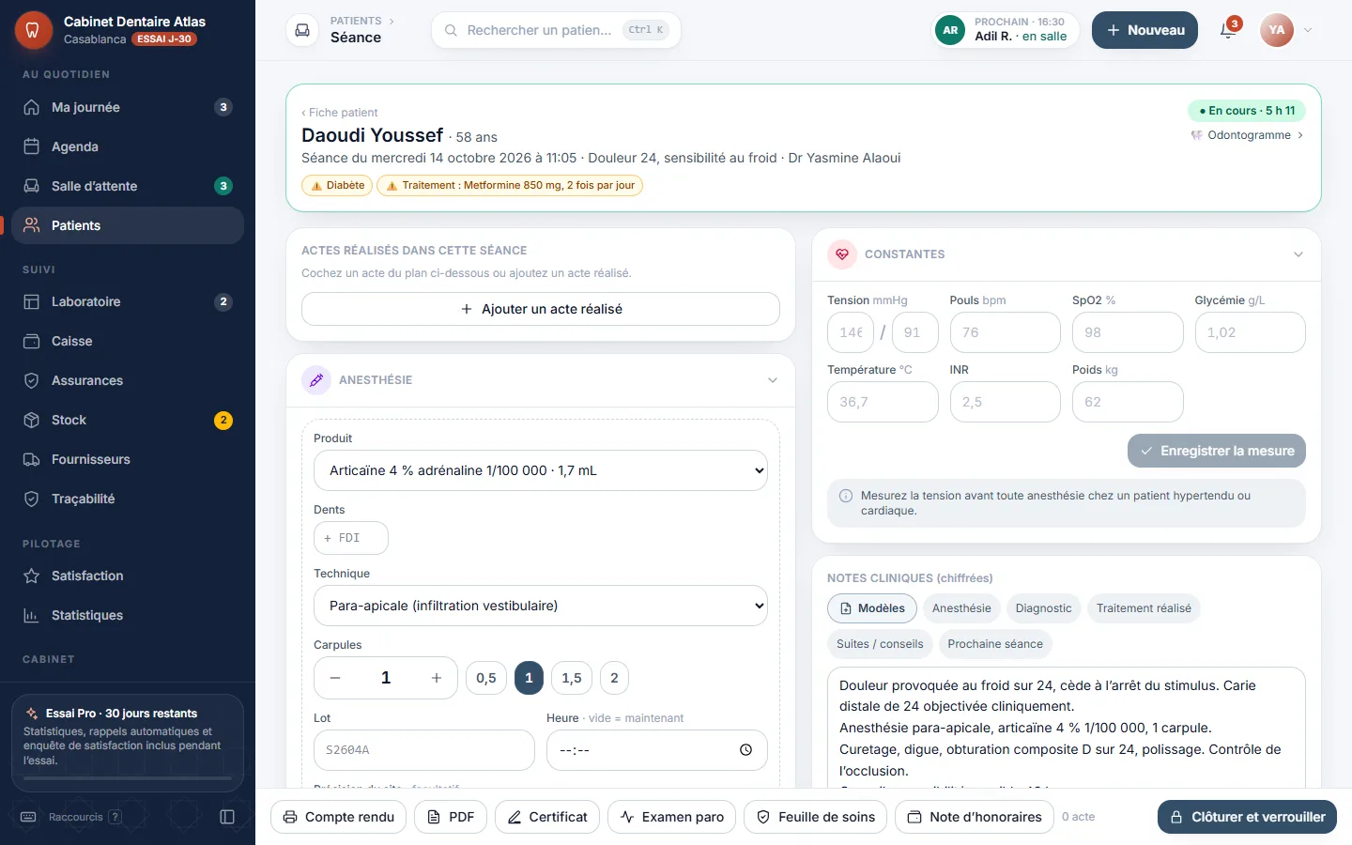Open the Technique dropdown

pyautogui.click(x=541, y=606)
